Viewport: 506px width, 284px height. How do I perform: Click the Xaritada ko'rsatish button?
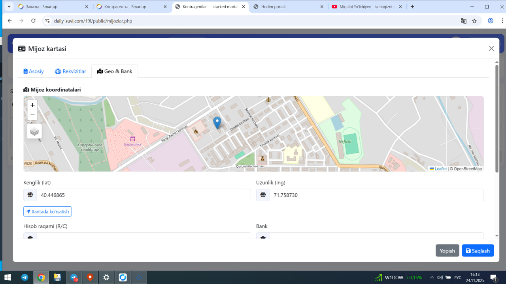click(47, 211)
